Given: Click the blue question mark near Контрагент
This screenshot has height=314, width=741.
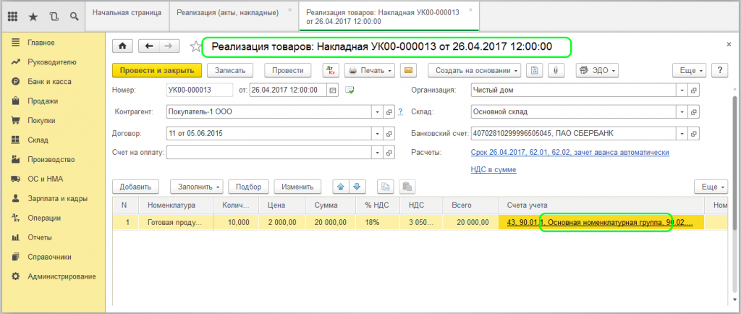Looking at the screenshot, I should (400, 112).
